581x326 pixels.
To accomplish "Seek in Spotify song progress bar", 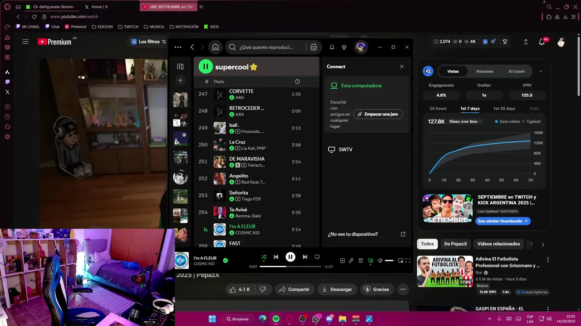I will (290, 267).
